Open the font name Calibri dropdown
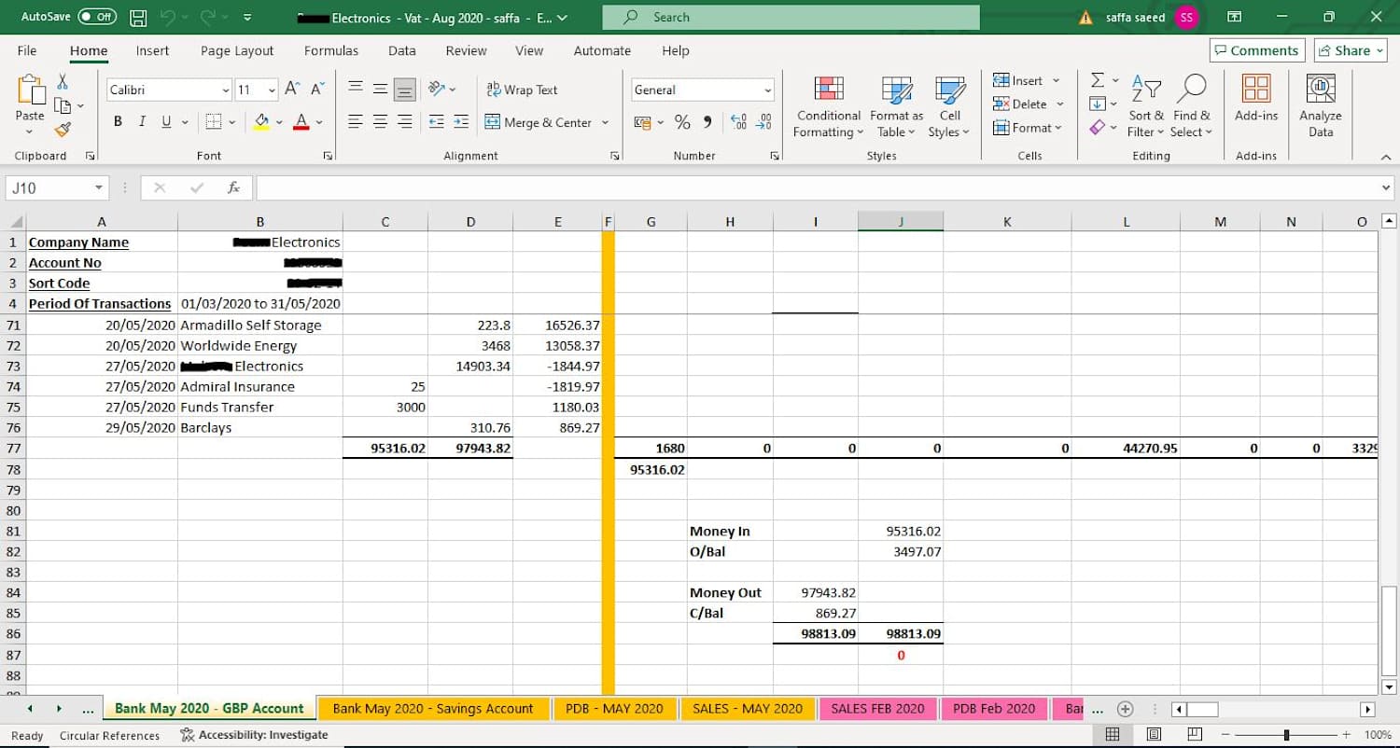 pyautogui.click(x=226, y=90)
